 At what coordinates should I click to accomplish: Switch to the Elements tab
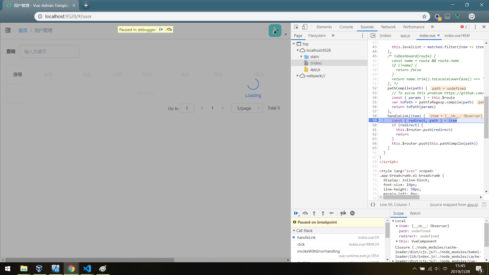point(324,27)
